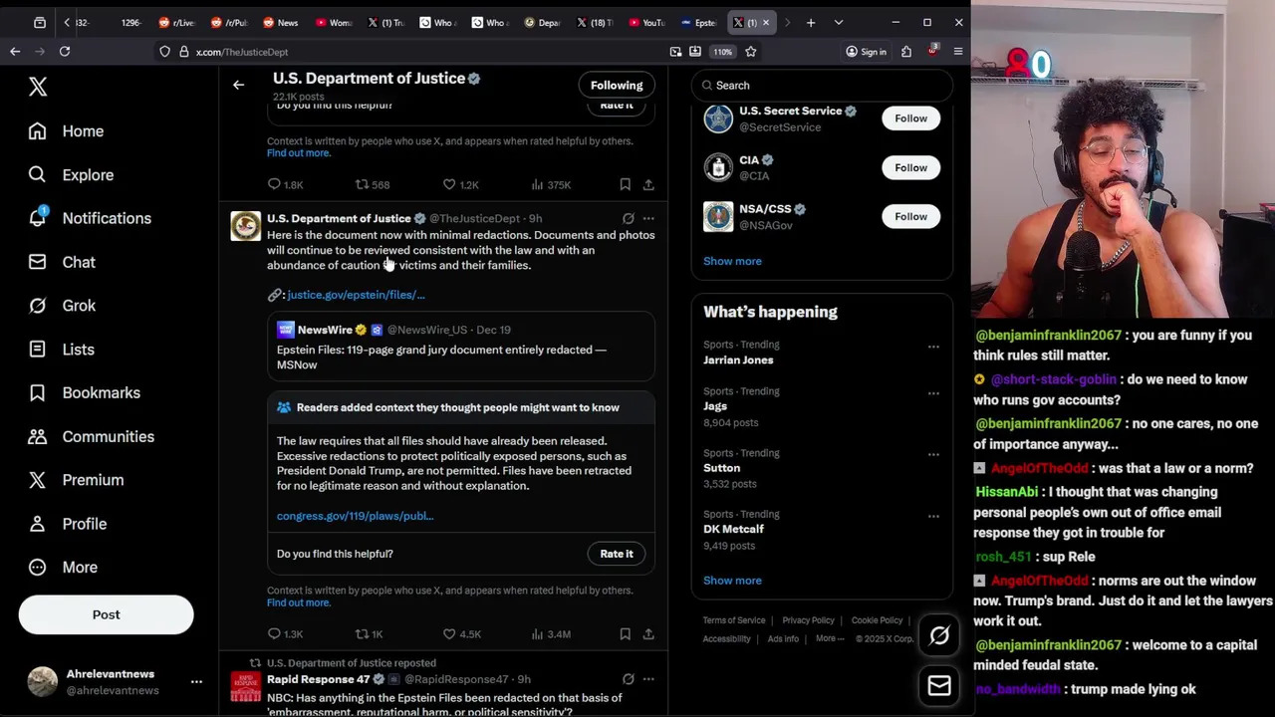
Task: Click Rate it on the community note
Action: click(617, 554)
